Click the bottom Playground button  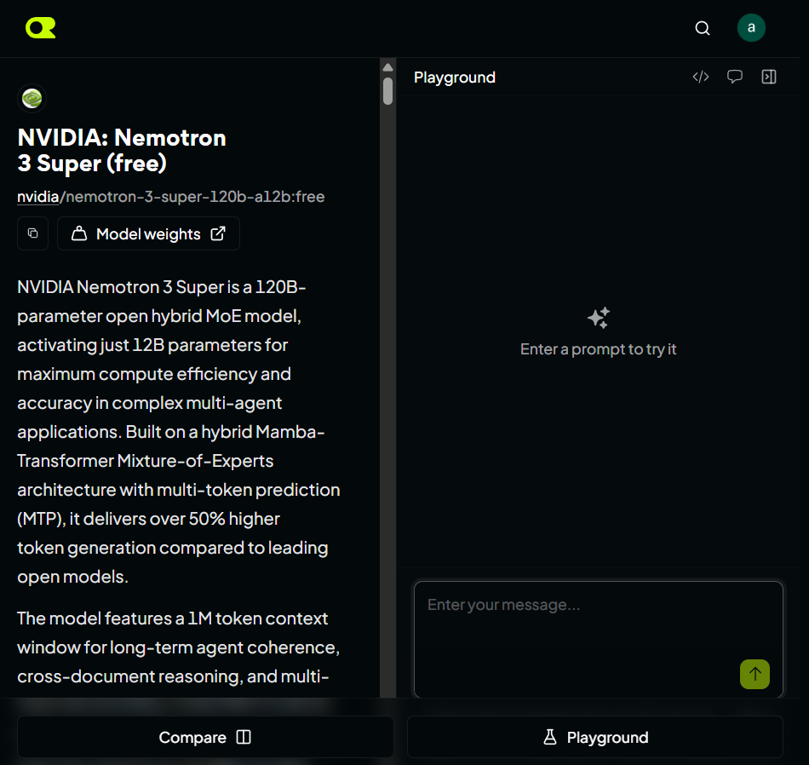coord(595,737)
